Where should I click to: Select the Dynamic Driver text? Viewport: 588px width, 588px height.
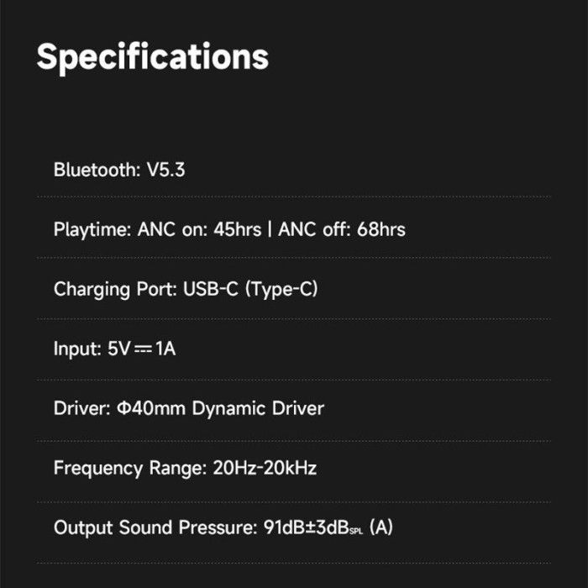click(x=258, y=408)
